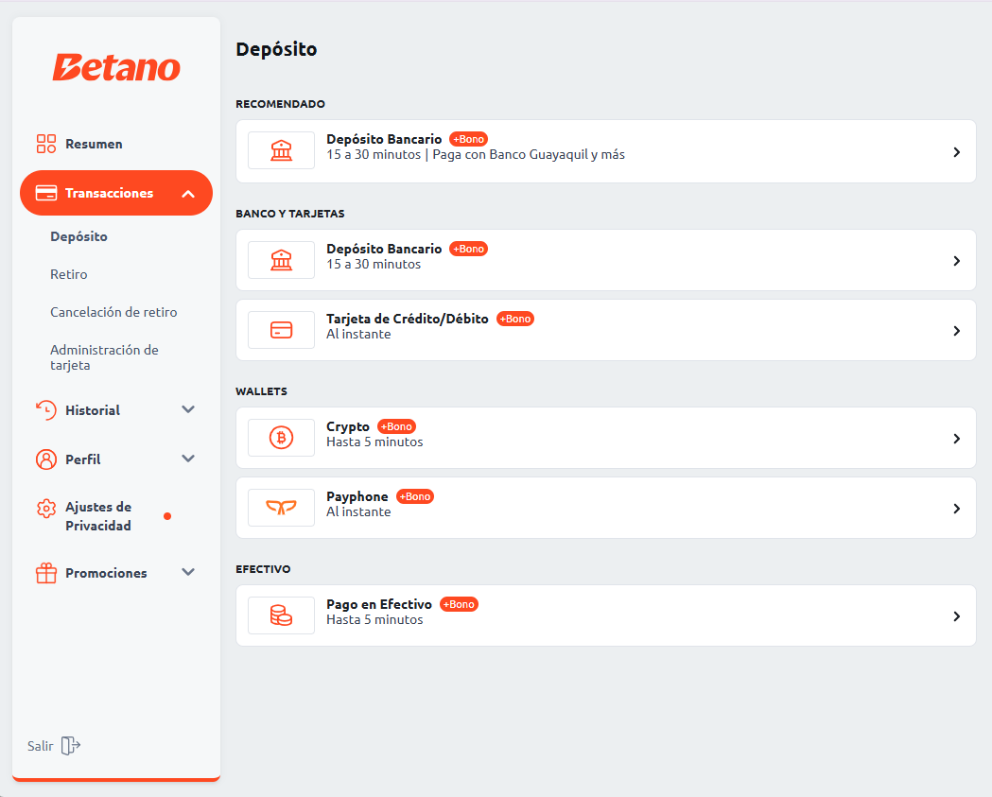This screenshot has width=992, height=797.
Task: Choose Tarjeta de Crédito/Débito title
Action: click(408, 319)
